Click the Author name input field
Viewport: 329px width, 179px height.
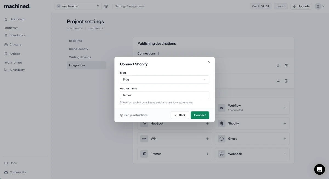click(x=164, y=95)
